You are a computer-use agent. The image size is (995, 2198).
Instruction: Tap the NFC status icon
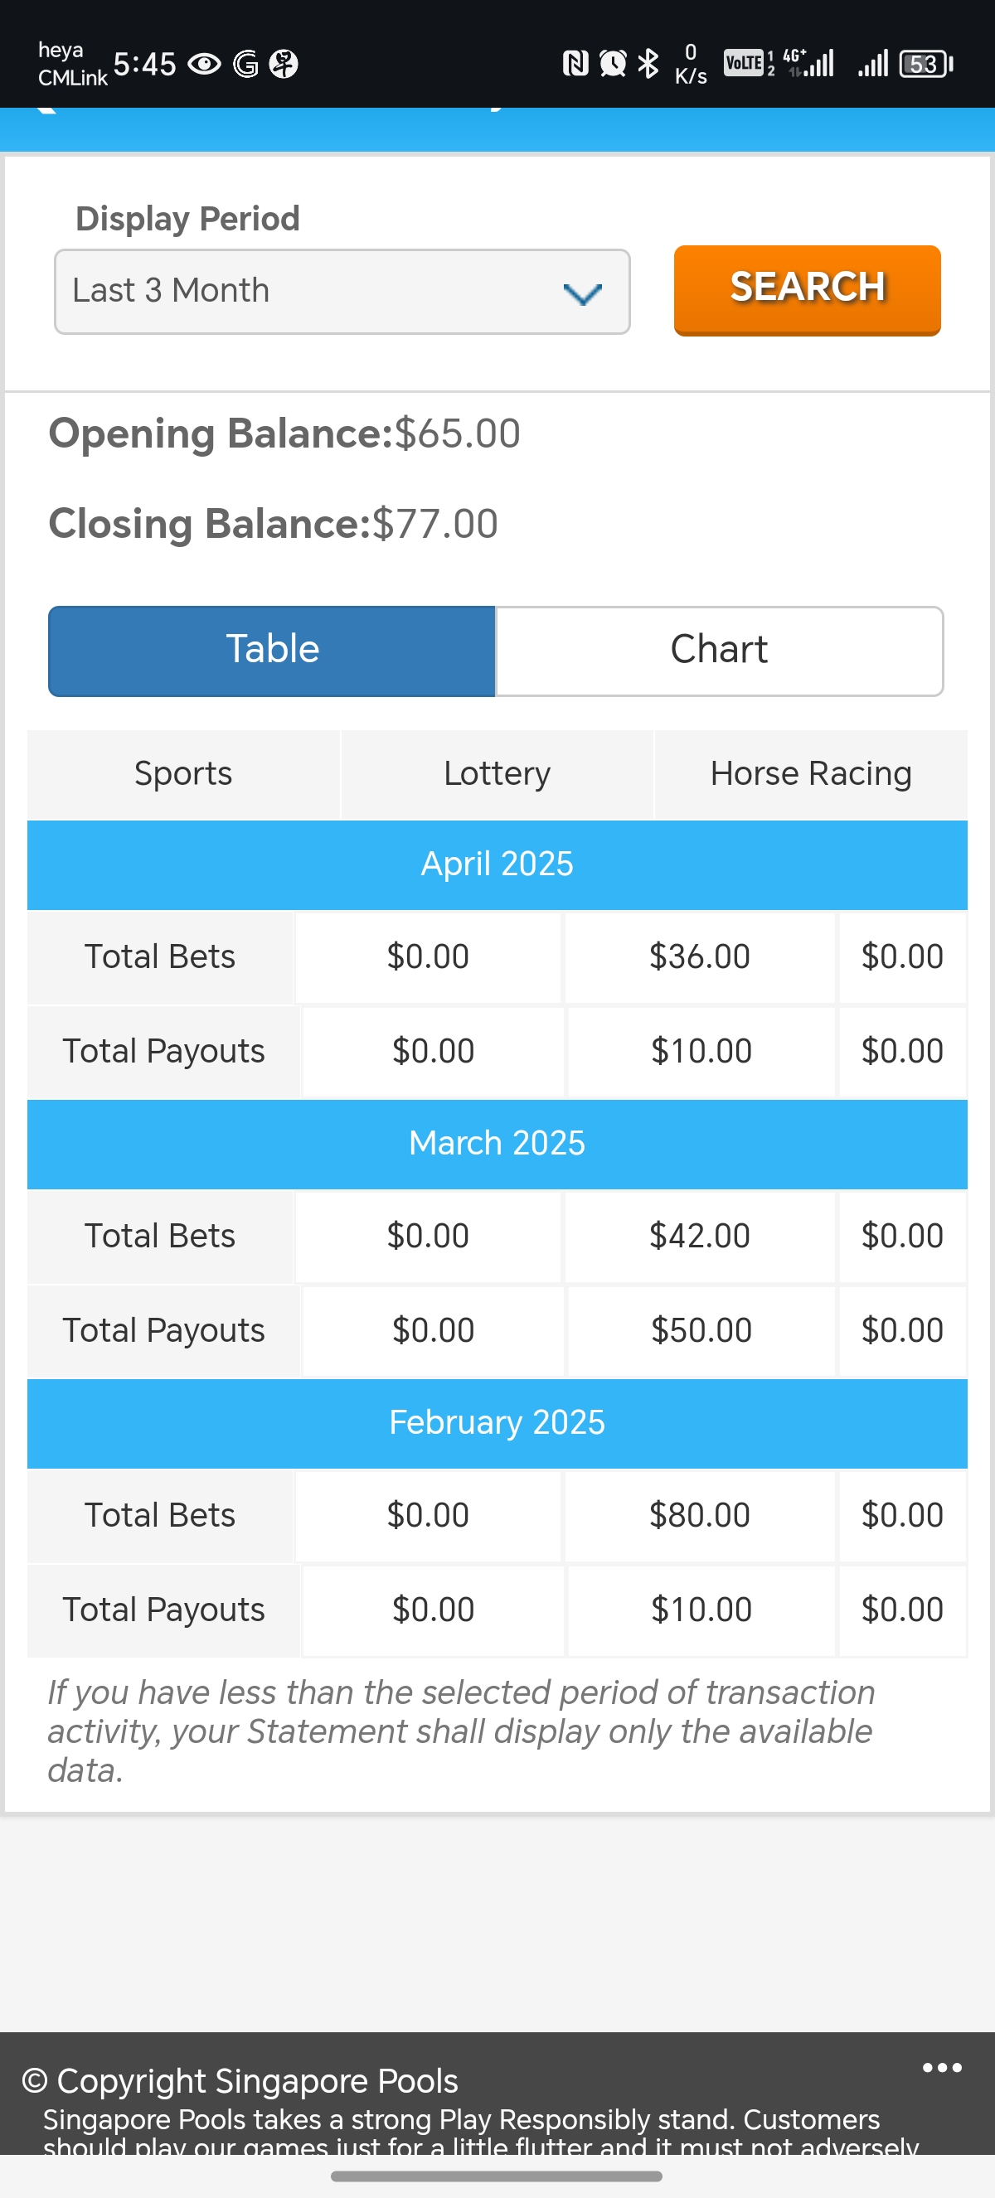click(x=576, y=63)
